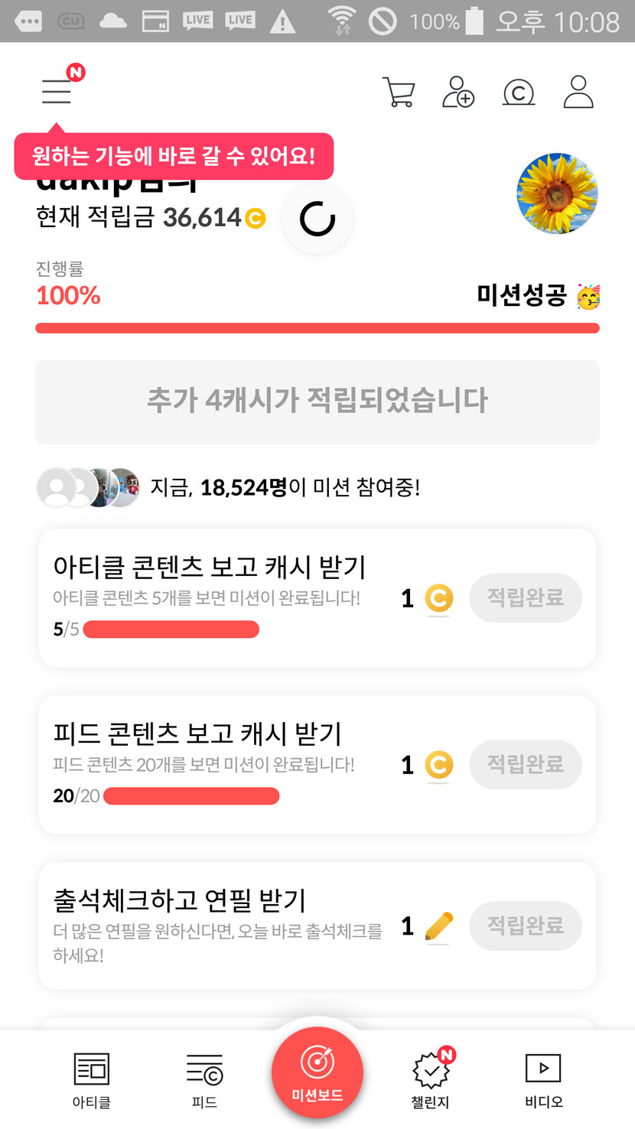Image resolution: width=635 pixels, height=1129 pixels.
Task: Tap the pencil reward icon
Action: [x=439, y=927]
